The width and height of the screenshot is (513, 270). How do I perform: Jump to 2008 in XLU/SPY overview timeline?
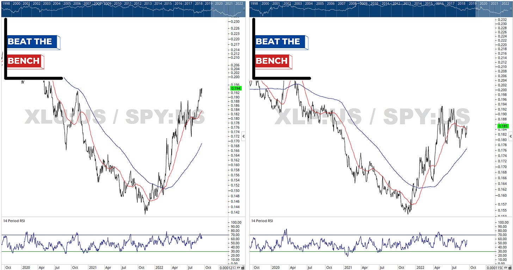[x=98, y=3]
